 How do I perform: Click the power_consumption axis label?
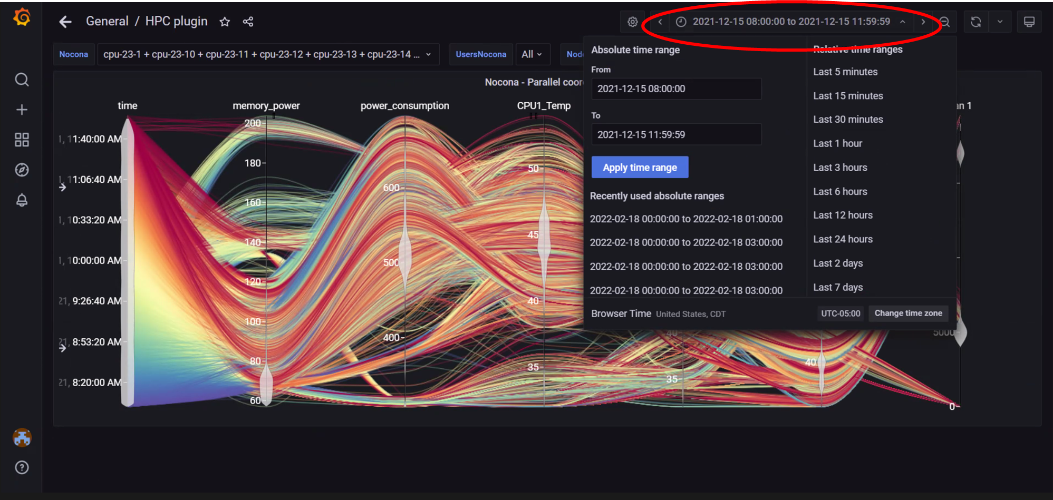click(x=404, y=105)
